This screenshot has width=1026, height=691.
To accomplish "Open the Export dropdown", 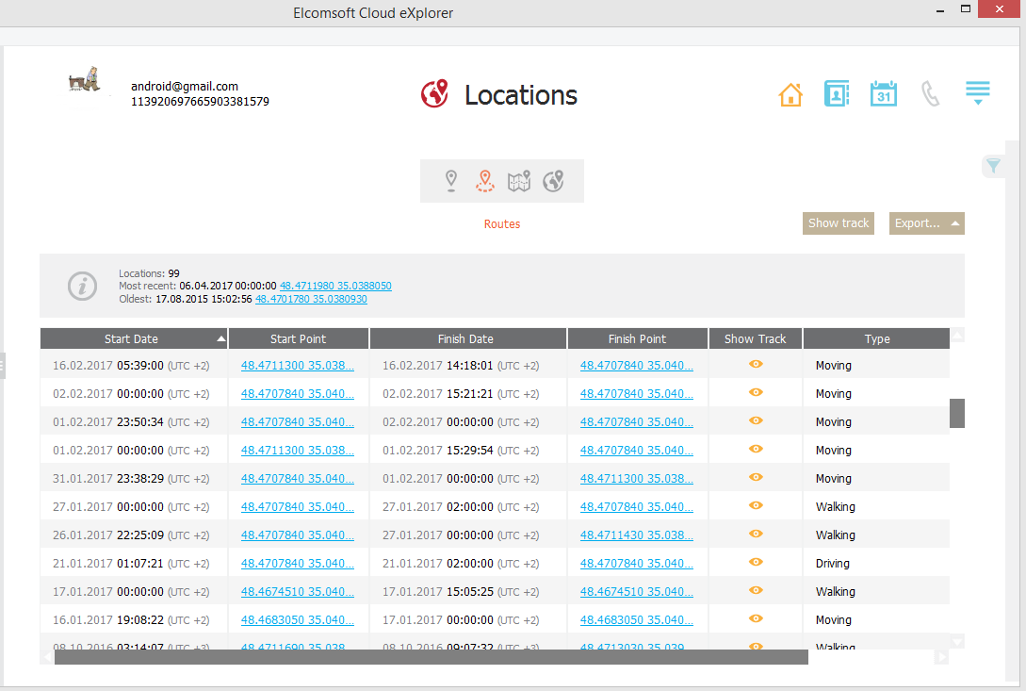I will point(926,223).
